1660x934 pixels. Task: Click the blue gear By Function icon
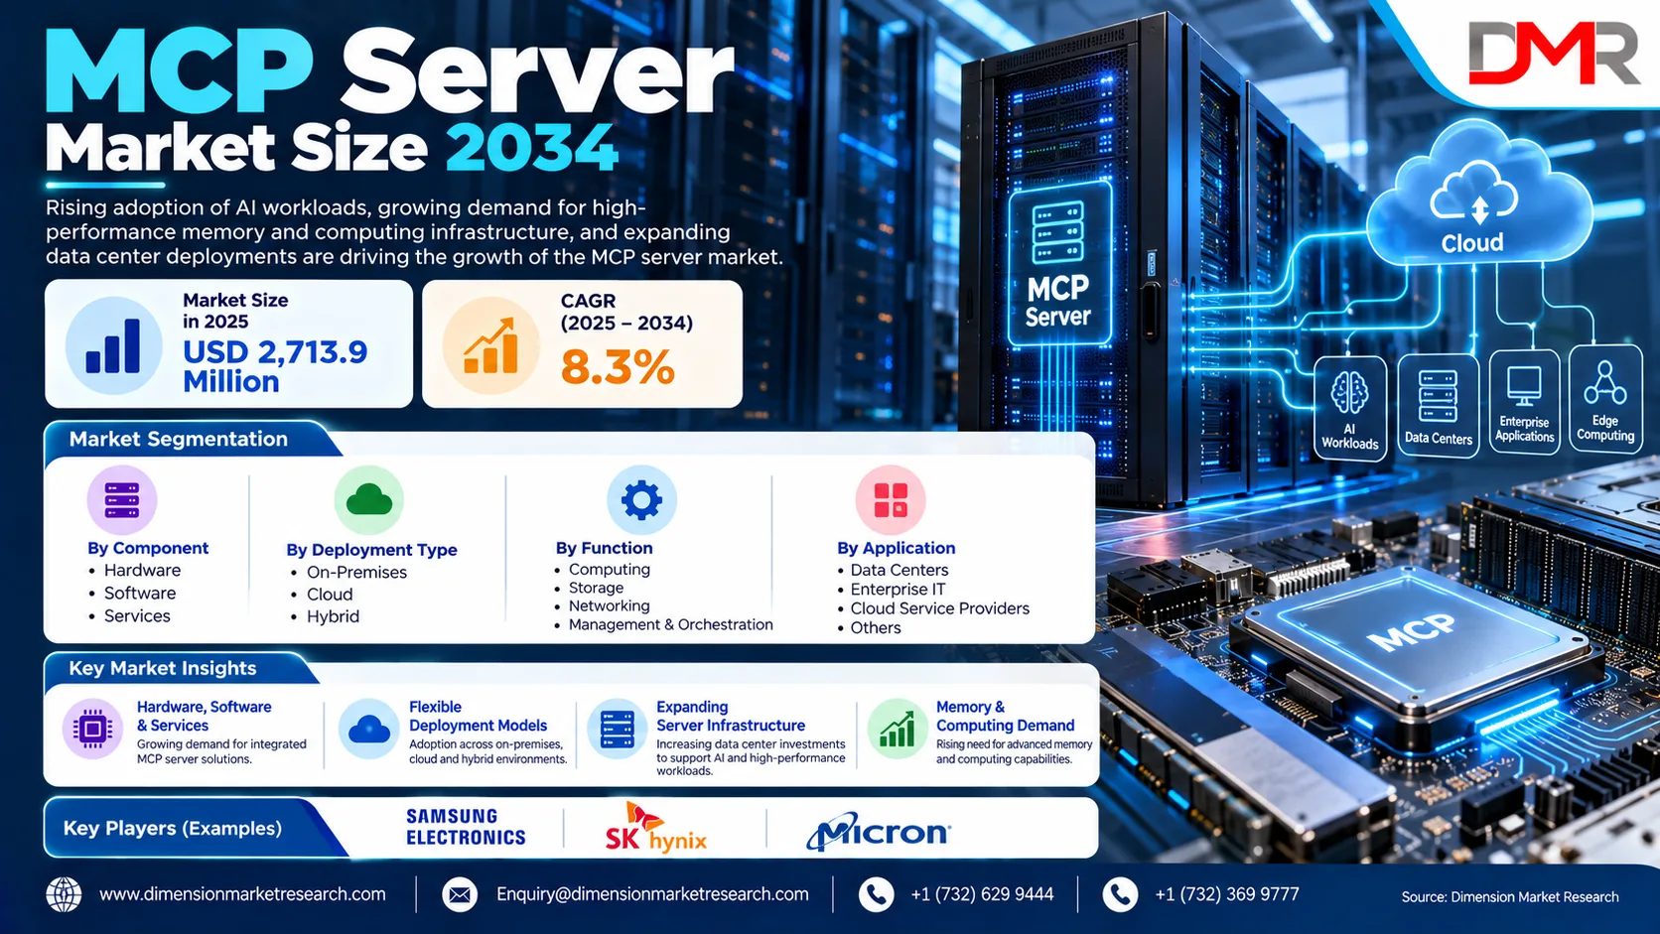[641, 500]
